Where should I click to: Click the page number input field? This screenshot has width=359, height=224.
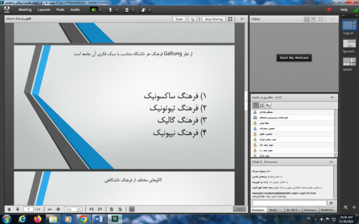(x=28, y=209)
